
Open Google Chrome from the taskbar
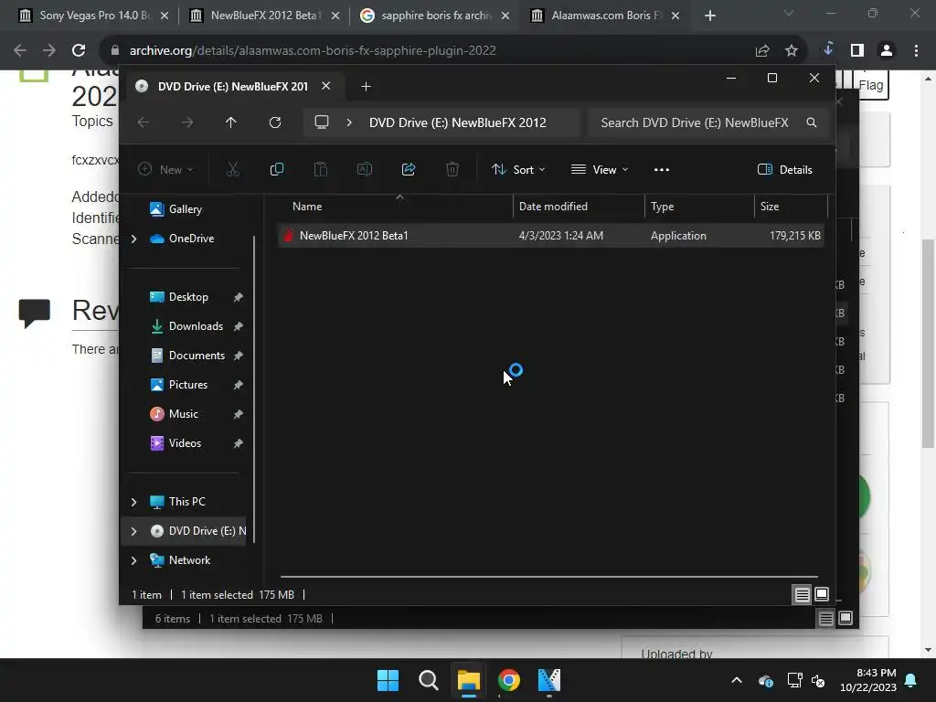point(508,680)
